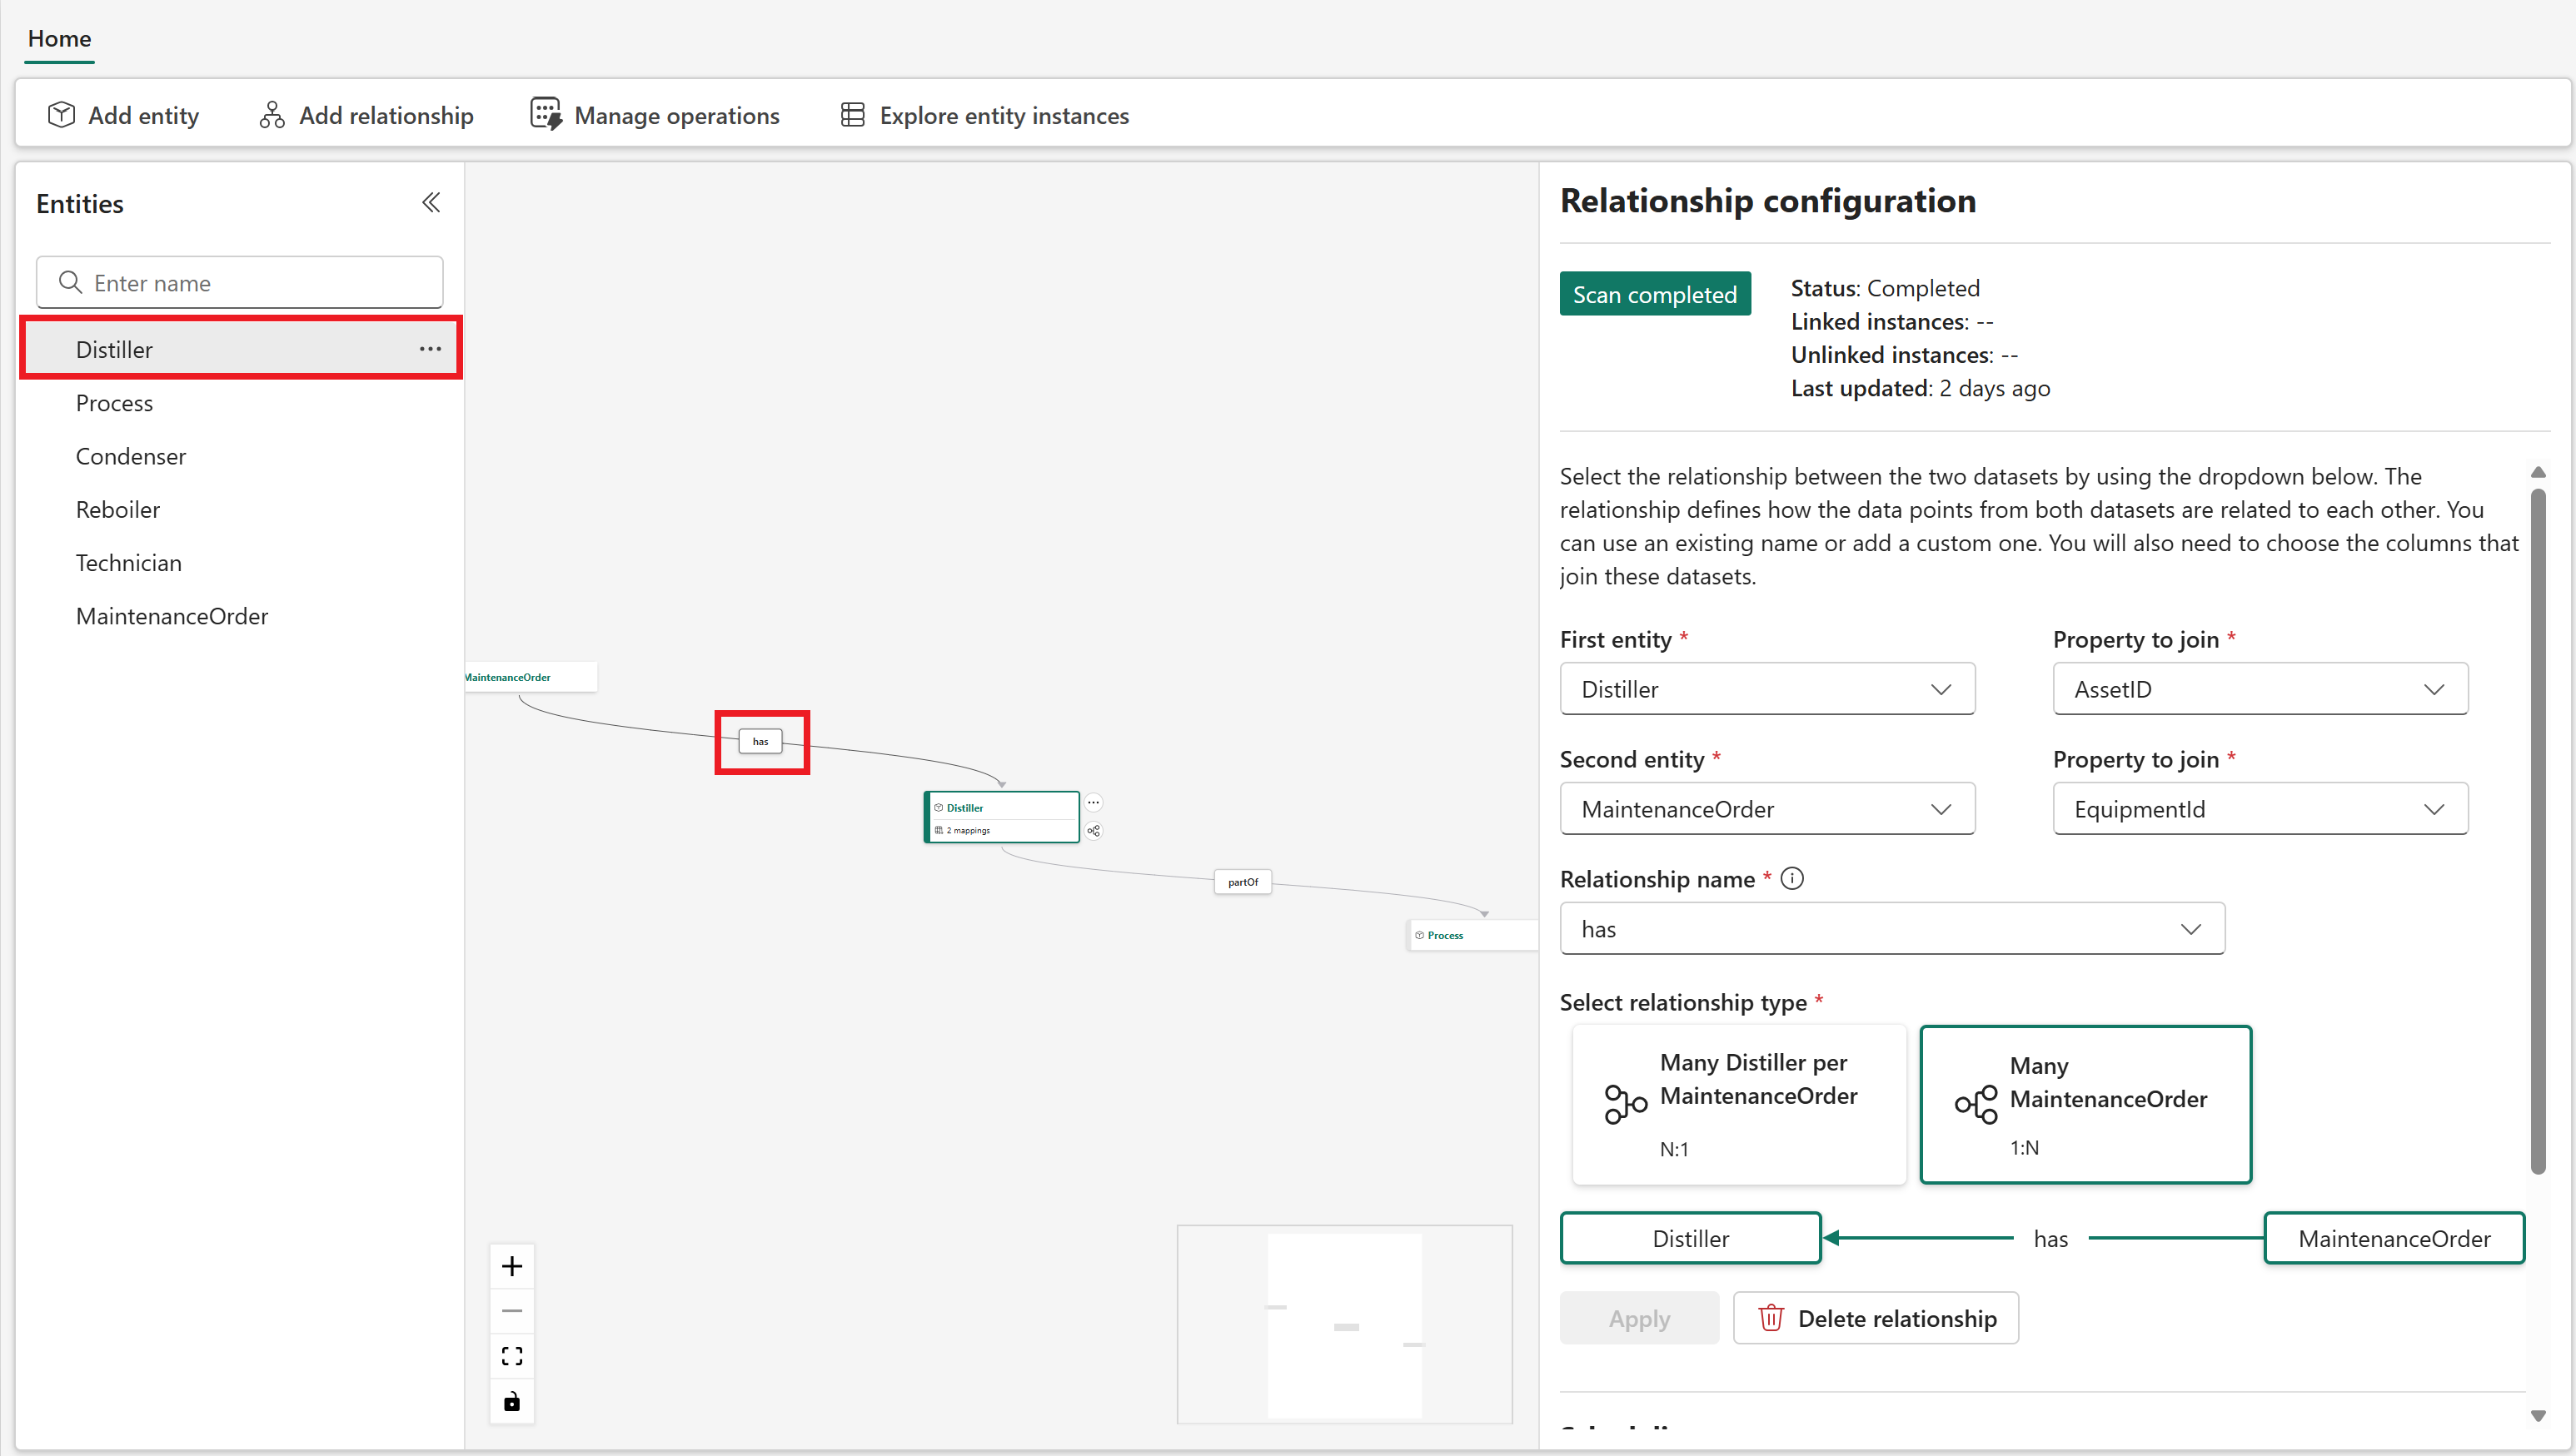Zoom out on the canvas with minus button
This screenshot has width=2576, height=1456.
[512, 1311]
